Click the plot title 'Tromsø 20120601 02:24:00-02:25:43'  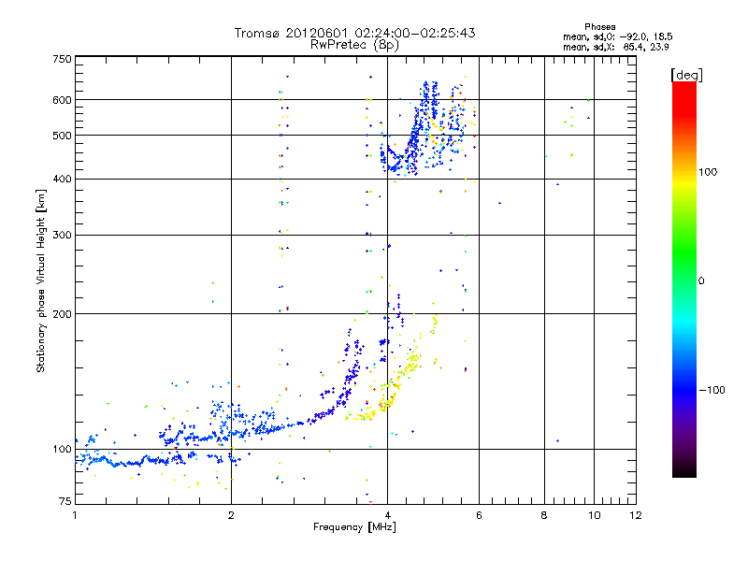[354, 33]
